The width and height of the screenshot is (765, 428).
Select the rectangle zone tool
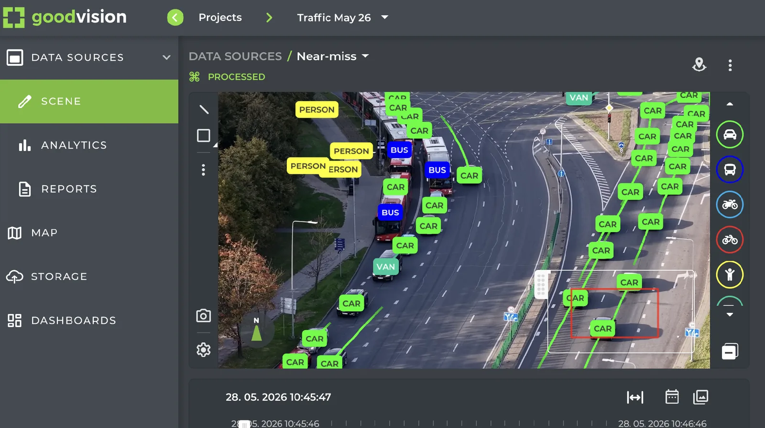[x=204, y=136]
